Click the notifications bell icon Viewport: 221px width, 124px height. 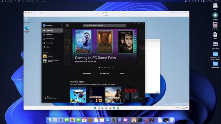pyautogui.click(x=61, y=25)
